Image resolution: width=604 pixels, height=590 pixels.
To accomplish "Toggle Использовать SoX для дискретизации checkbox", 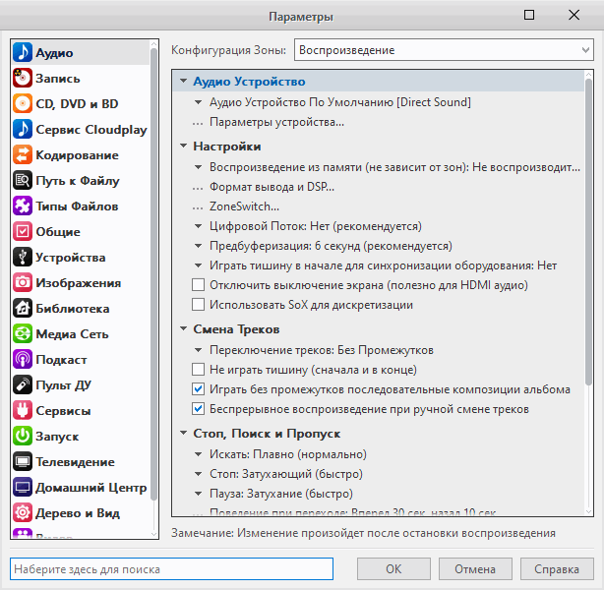I will (198, 305).
